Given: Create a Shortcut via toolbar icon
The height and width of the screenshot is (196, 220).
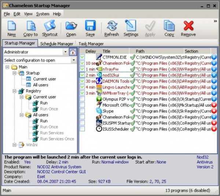Looking at the screenshot, I should 49,25.
